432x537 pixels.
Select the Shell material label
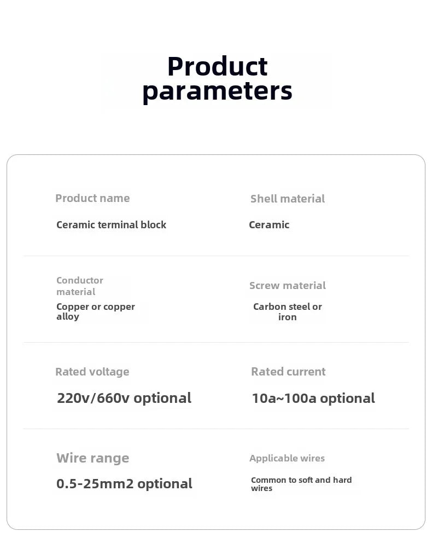pos(287,199)
